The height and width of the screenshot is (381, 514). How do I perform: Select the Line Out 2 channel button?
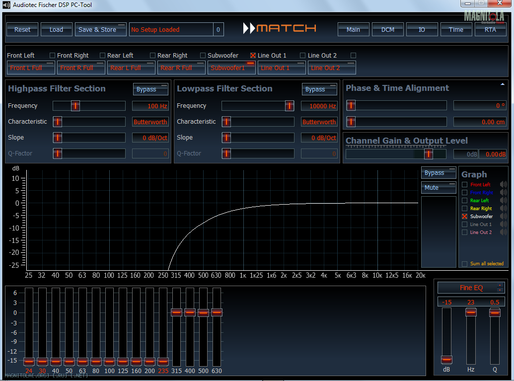point(332,68)
